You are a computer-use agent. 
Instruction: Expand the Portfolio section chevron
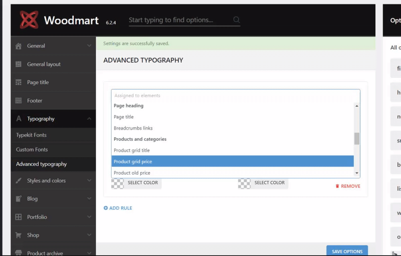[89, 217]
